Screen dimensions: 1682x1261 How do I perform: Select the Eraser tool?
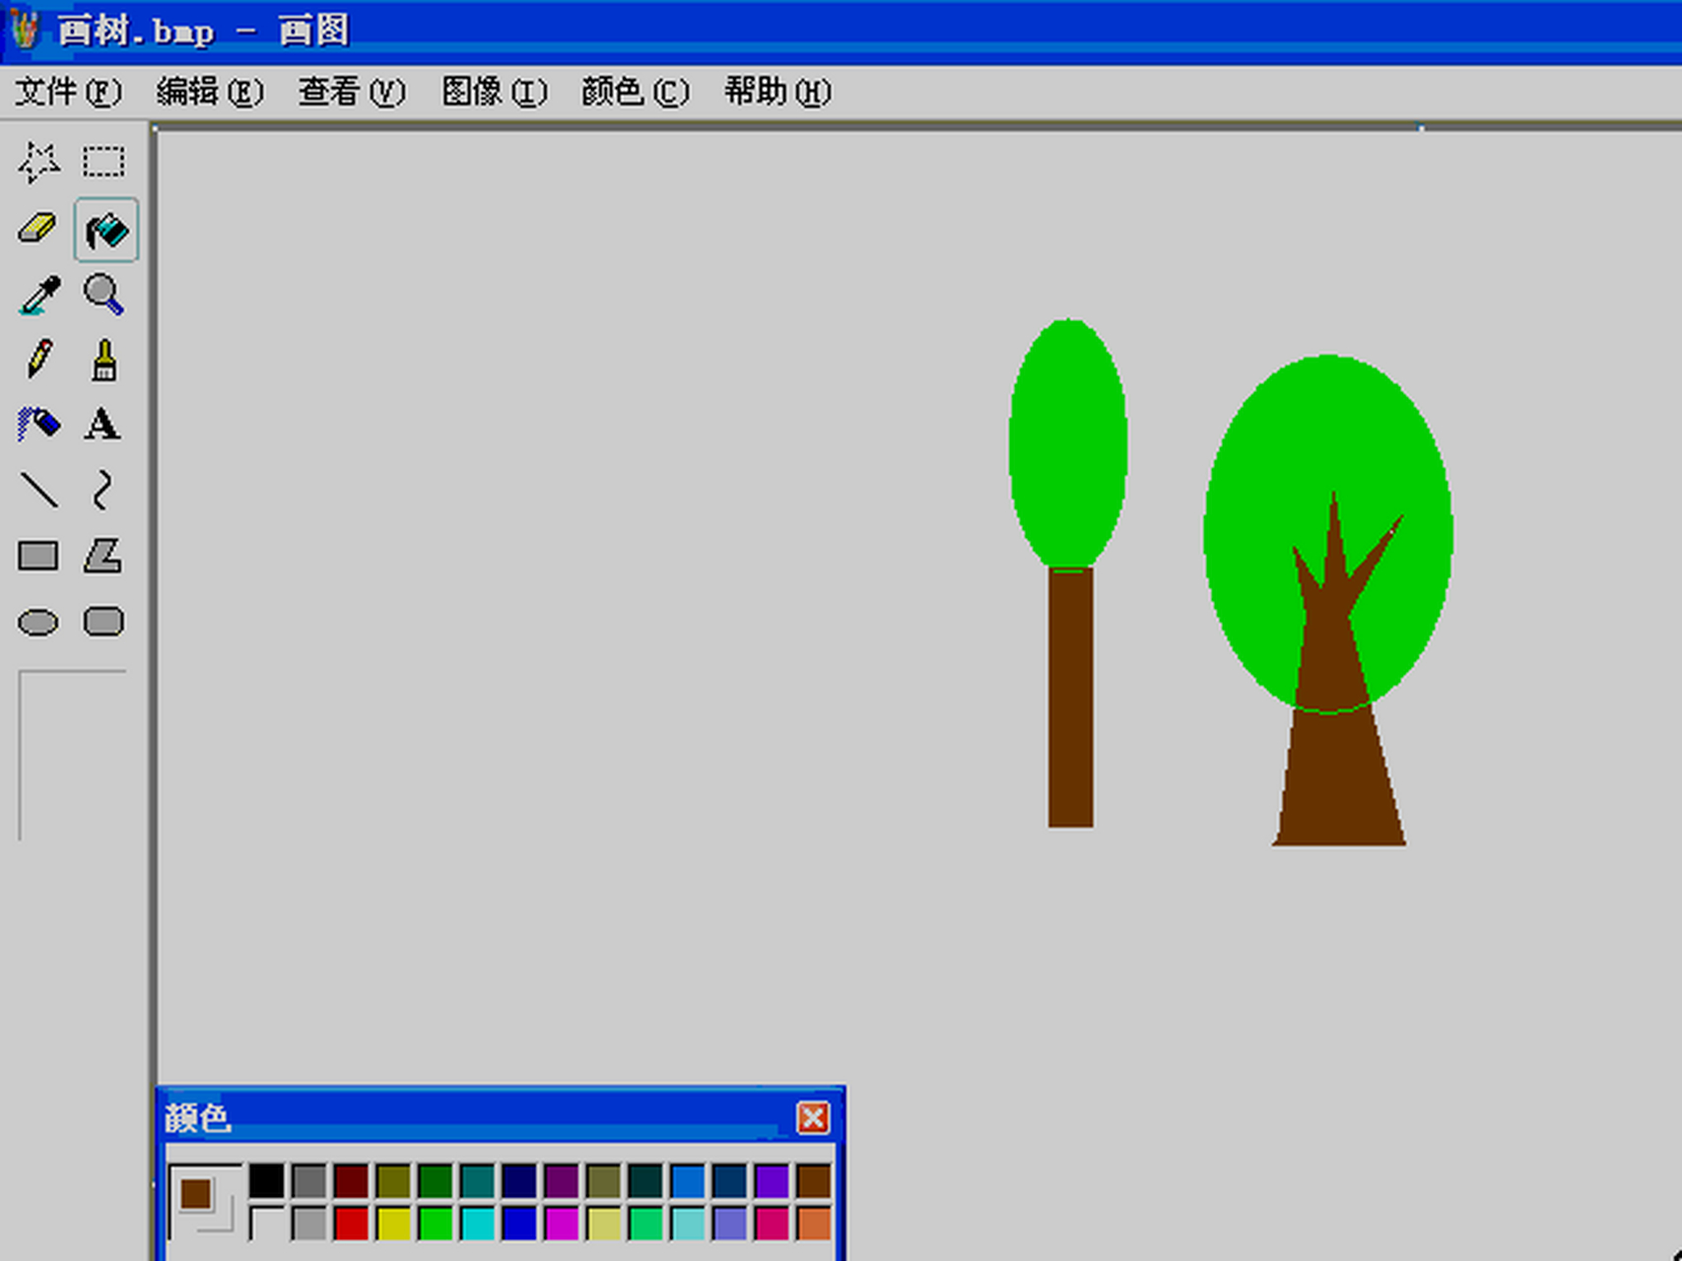tap(37, 230)
